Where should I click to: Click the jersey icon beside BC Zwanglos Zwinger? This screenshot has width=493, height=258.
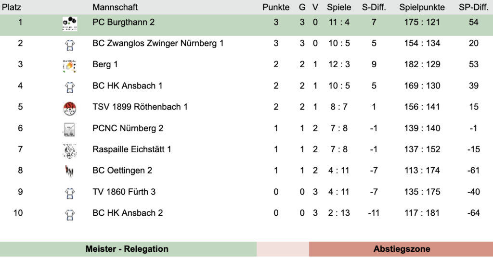pyautogui.click(x=70, y=45)
